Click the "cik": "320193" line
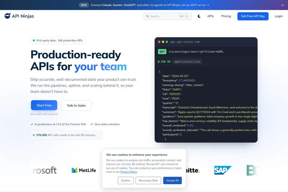The image size is (288, 192). [172, 94]
